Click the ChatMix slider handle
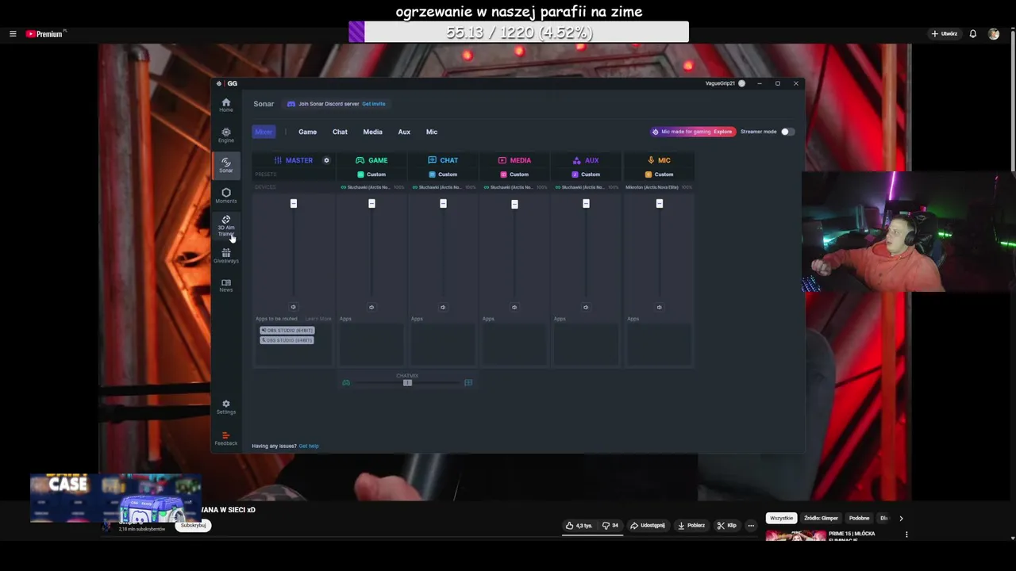The width and height of the screenshot is (1016, 571). click(x=407, y=382)
